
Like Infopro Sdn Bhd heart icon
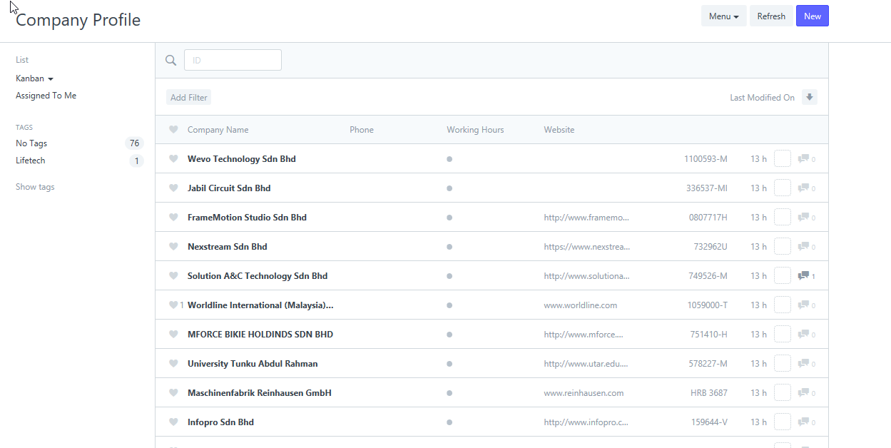(173, 422)
